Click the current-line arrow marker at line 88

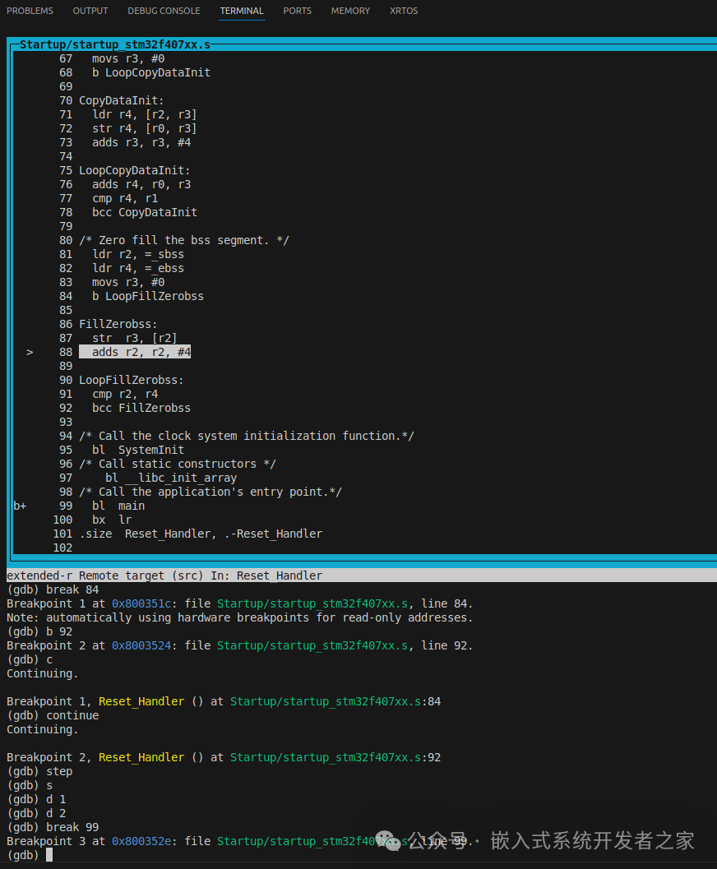click(x=30, y=352)
